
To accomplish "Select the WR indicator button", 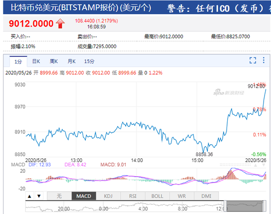I will (x=182, y=196).
